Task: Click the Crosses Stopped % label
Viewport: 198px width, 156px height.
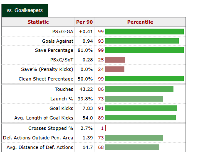Action: click(51, 128)
